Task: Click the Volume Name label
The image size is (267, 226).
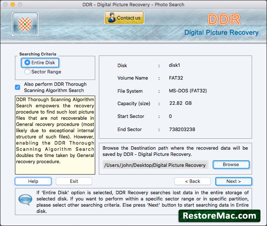Action: 133,78
